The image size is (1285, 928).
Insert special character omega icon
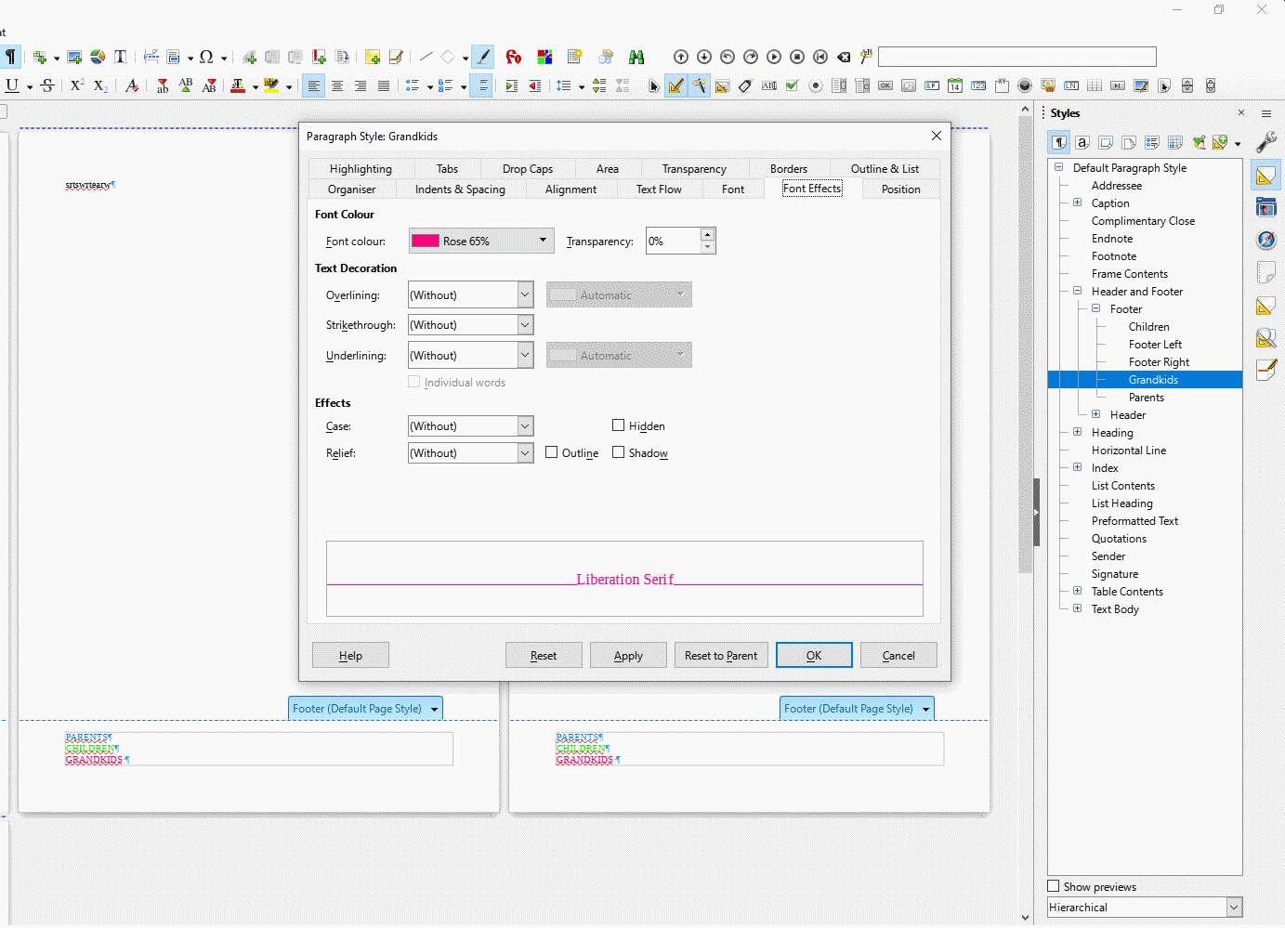tap(206, 57)
